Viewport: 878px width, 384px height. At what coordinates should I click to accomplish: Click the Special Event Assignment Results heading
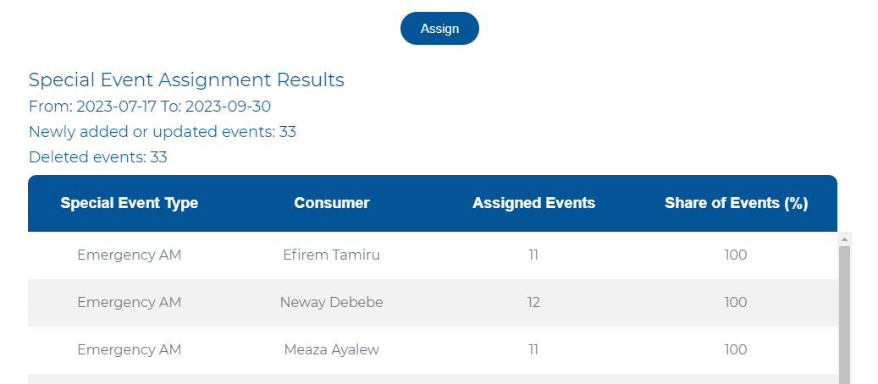pos(186,80)
